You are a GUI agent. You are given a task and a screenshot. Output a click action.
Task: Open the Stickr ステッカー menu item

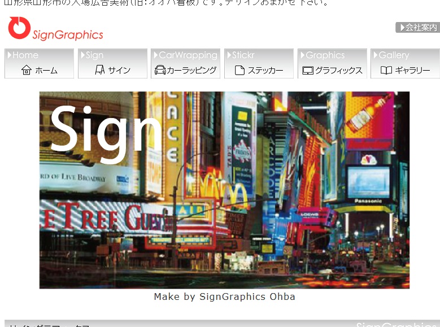(x=259, y=63)
